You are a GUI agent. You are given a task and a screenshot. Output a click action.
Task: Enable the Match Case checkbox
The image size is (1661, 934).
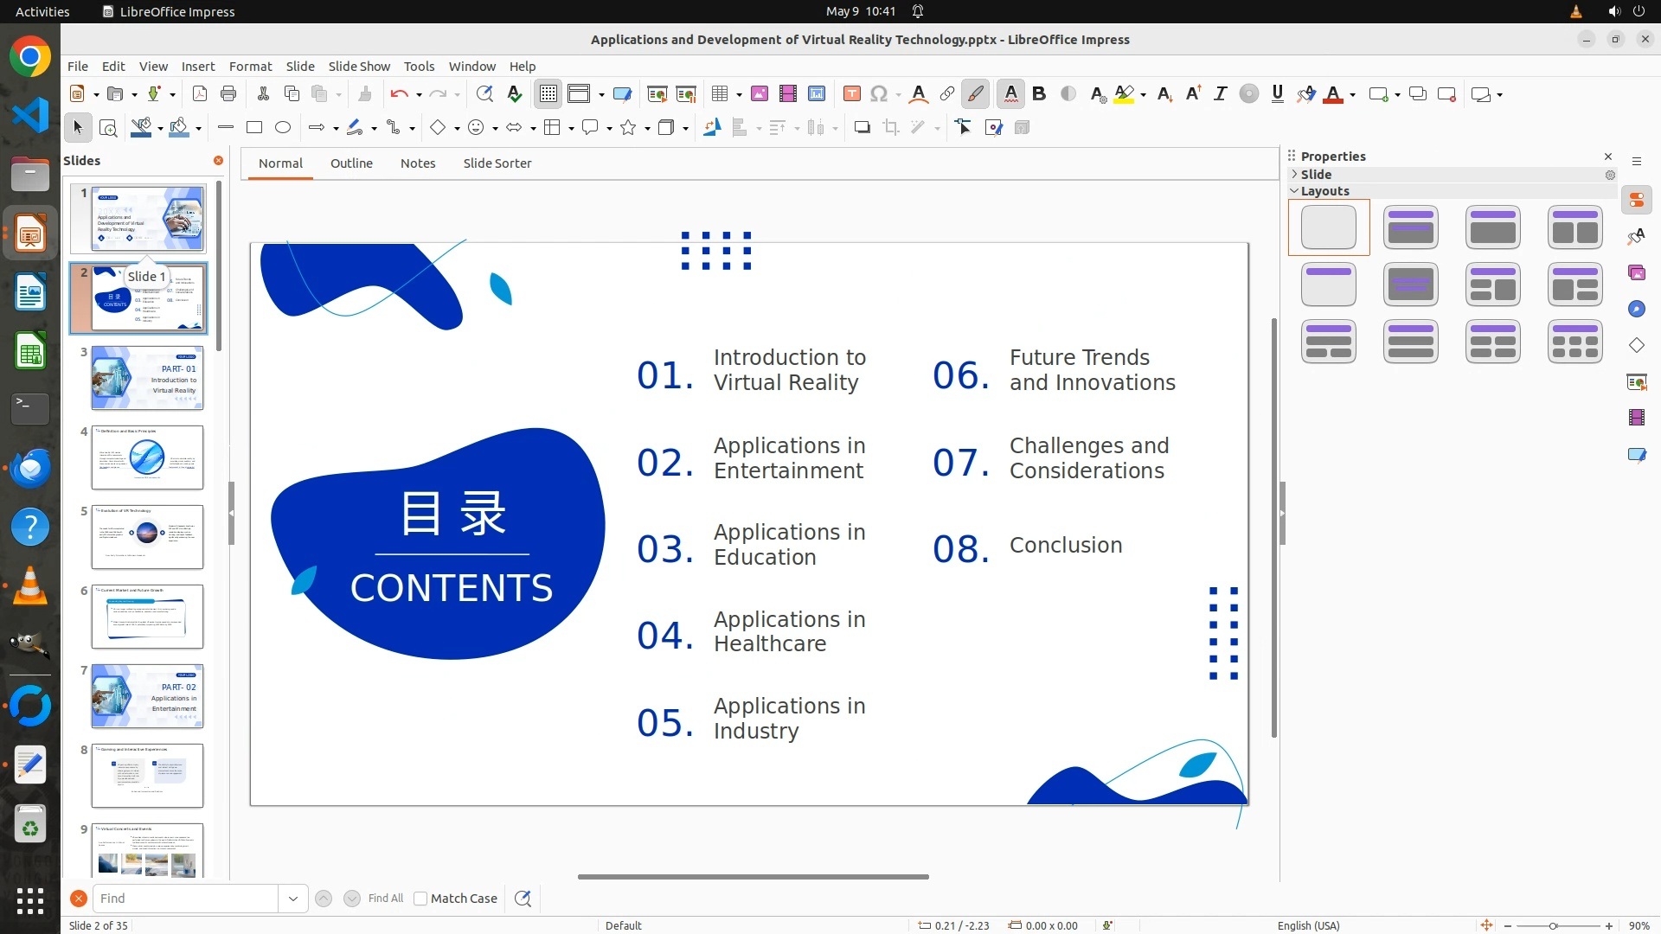[420, 899]
